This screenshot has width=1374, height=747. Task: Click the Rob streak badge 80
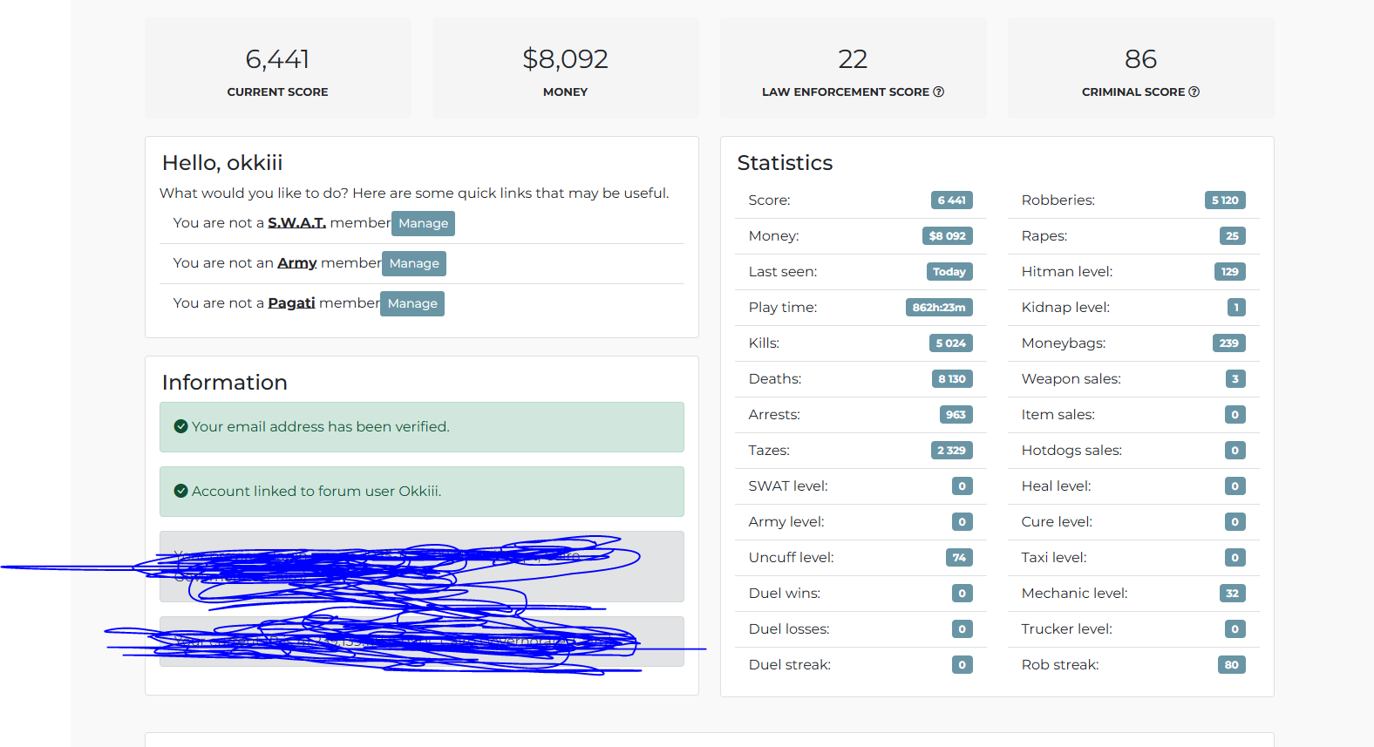(x=1232, y=665)
